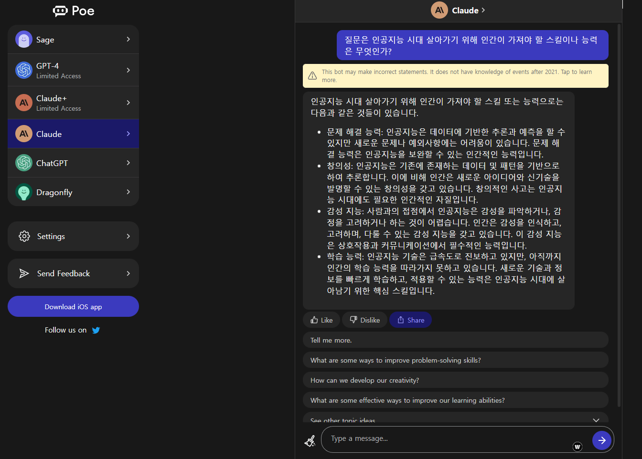Click the blue Korean question bubble
Screen dimensions: 642x459
point(472,45)
